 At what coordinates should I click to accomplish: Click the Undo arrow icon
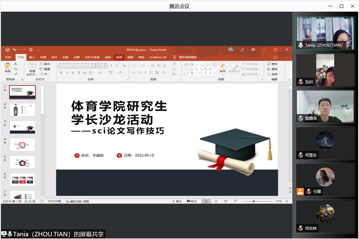(15, 50)
